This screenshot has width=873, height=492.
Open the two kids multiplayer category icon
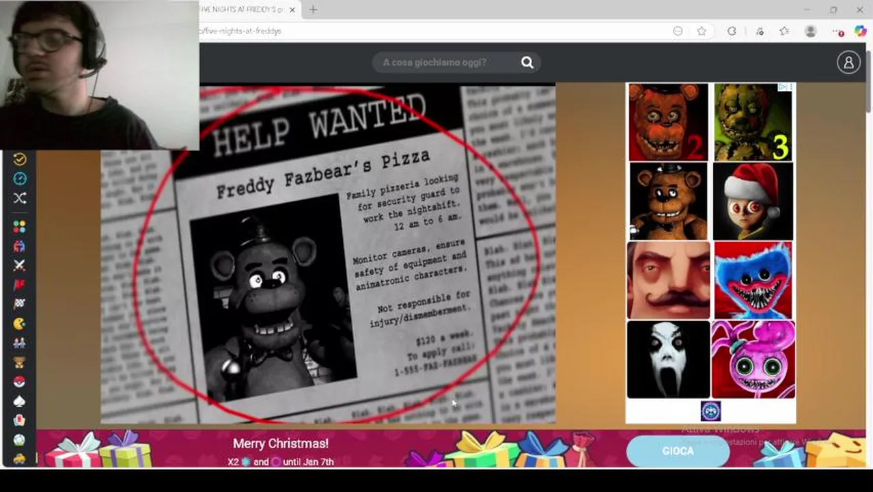point(19,342)
